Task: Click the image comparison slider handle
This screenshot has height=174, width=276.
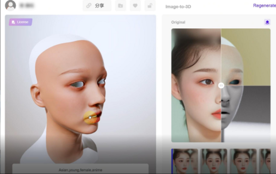Action: (x=221, y=86)
